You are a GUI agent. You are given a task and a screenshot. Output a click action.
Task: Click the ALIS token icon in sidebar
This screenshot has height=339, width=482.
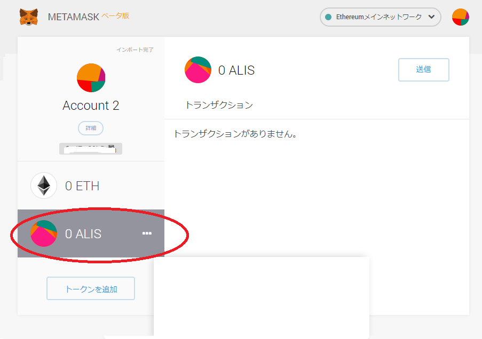[x=44, y=233]
